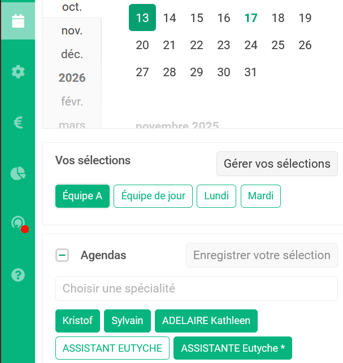Toggle the Équipe A selection
The width and height of the screenshot is (343, 363).
(83, 196)
